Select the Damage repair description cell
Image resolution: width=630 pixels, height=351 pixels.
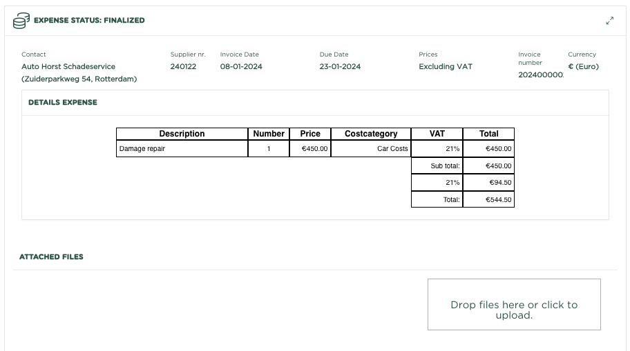[182, 148]
